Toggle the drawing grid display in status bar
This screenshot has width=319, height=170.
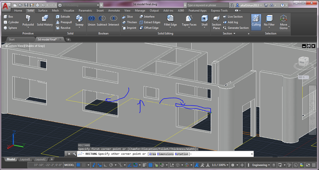click(78, 165)
